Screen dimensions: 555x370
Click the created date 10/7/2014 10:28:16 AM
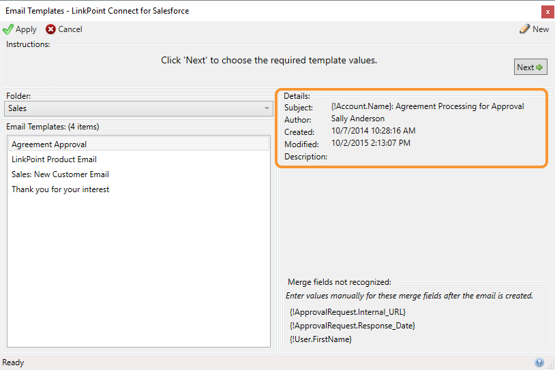[x=374, y=131]
